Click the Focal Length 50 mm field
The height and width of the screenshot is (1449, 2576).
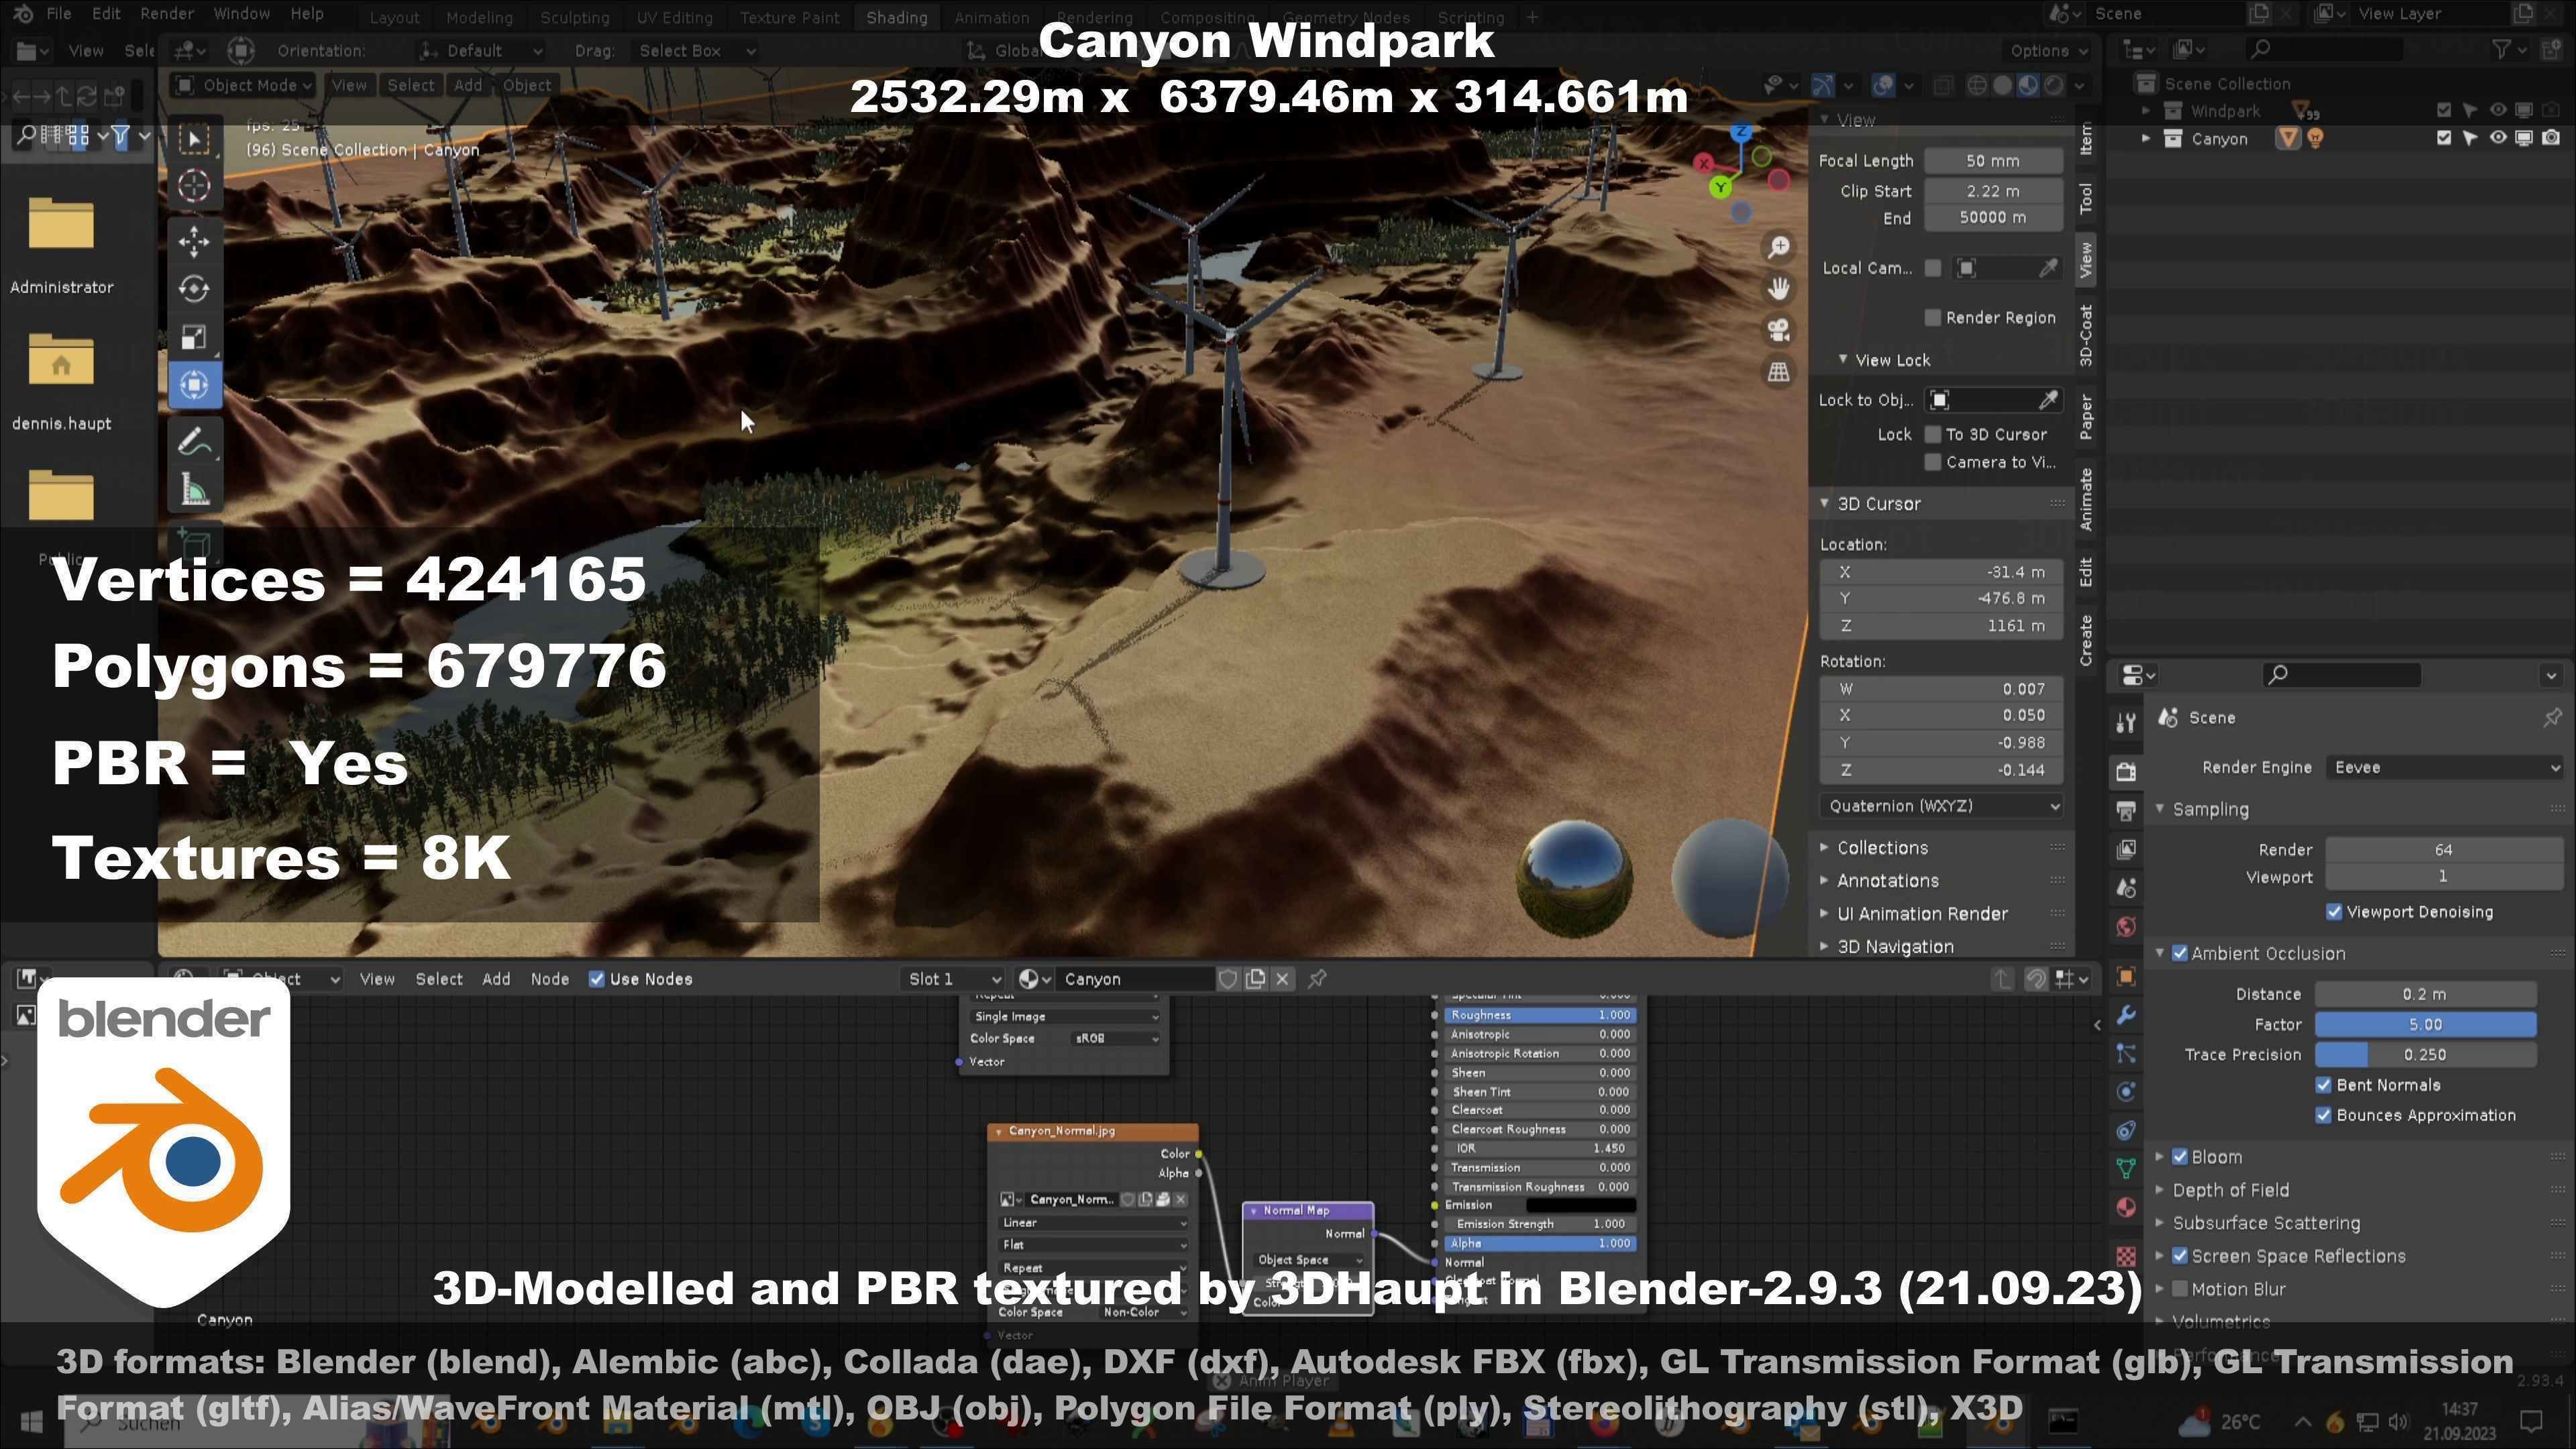(x=1993, y=161)
